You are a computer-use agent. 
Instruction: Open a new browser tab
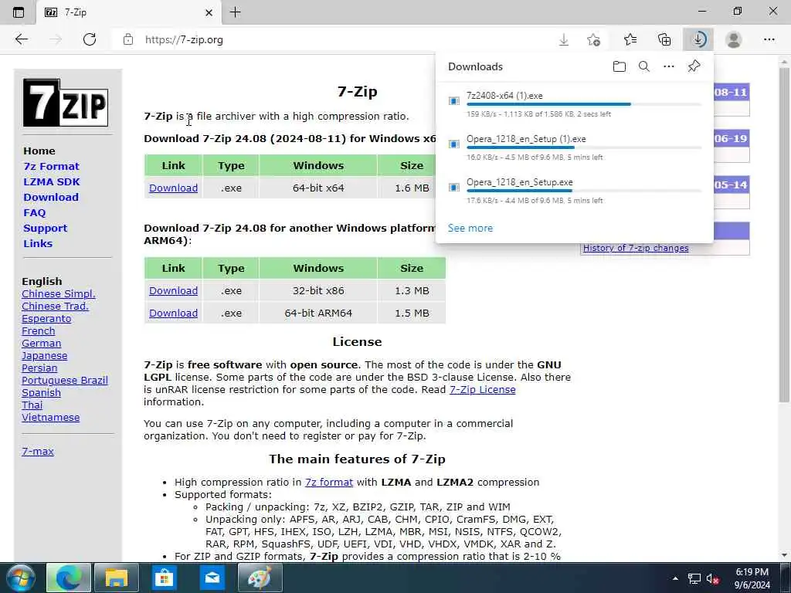tap(235, 12)
